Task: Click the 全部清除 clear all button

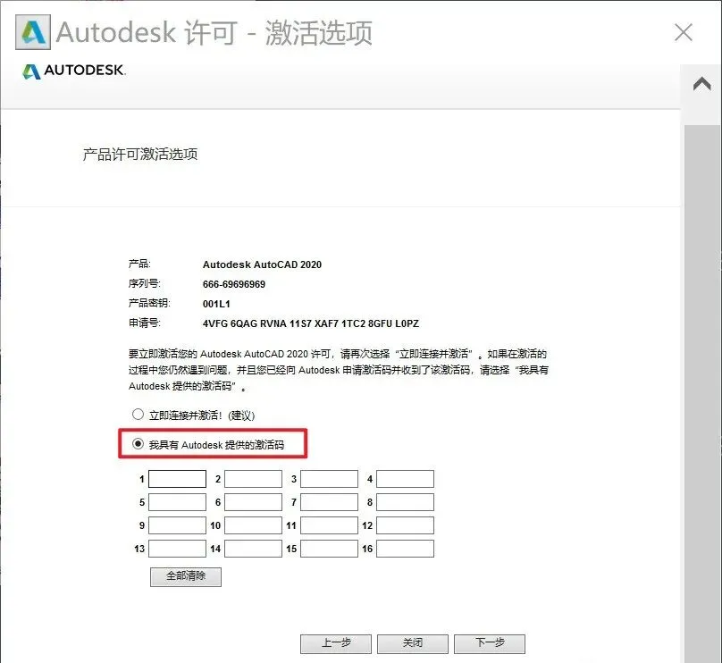Action: (186, 577)
